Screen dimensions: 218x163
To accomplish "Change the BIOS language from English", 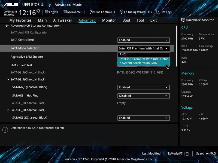I will tap(51, 12).
